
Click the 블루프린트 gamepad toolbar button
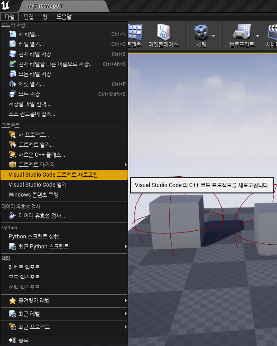pyautogui.click(x=242, y=36)
